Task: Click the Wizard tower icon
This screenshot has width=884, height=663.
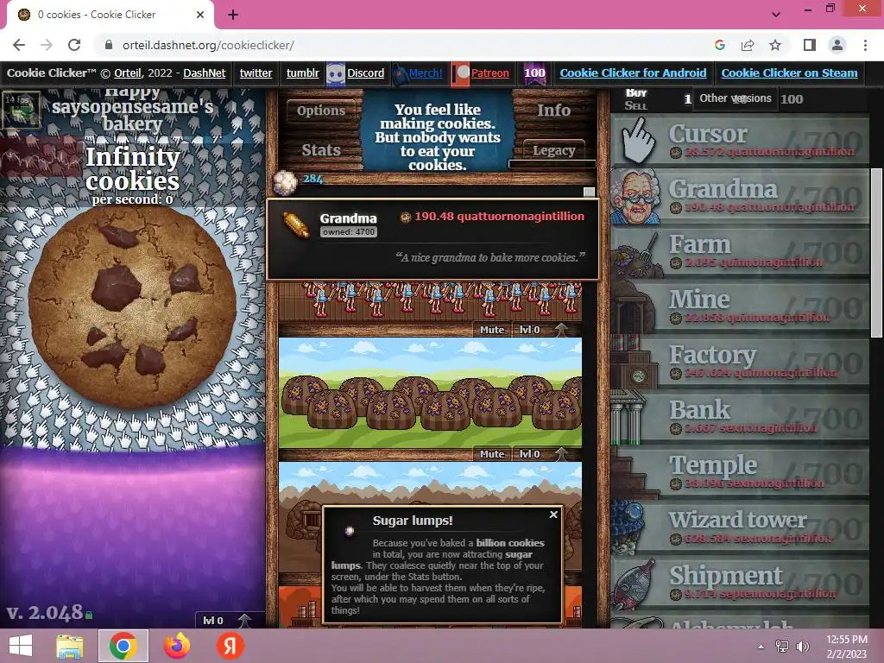Action: [x=629, y=529]
